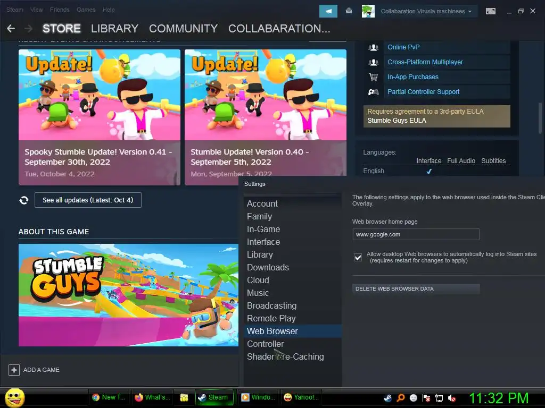
Task: Click the Steam system tray icon
Action: coord(387,398)
